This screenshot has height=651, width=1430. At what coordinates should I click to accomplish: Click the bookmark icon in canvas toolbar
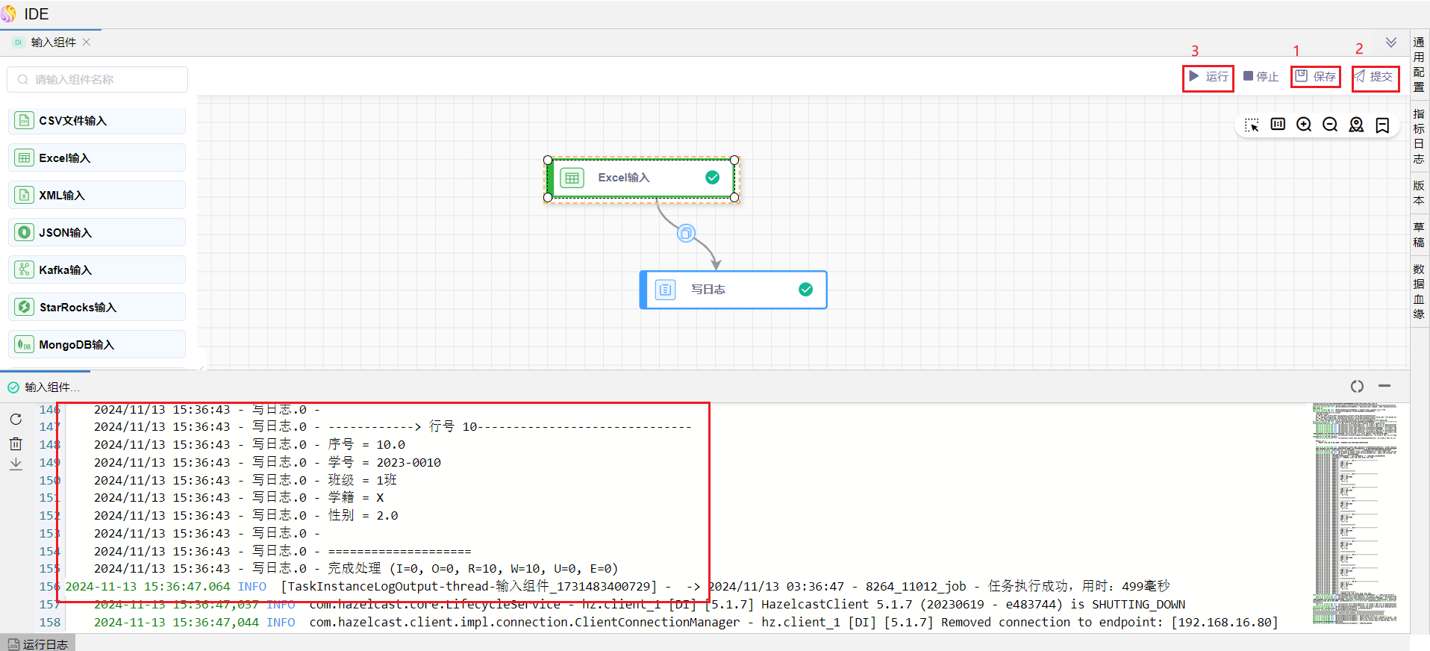(x=1382, y=125)
